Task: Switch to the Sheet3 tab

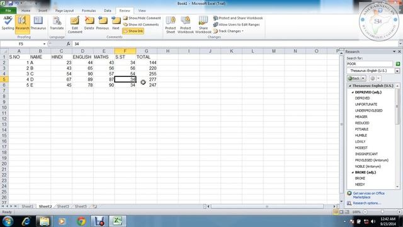Action: pos(63,206)
